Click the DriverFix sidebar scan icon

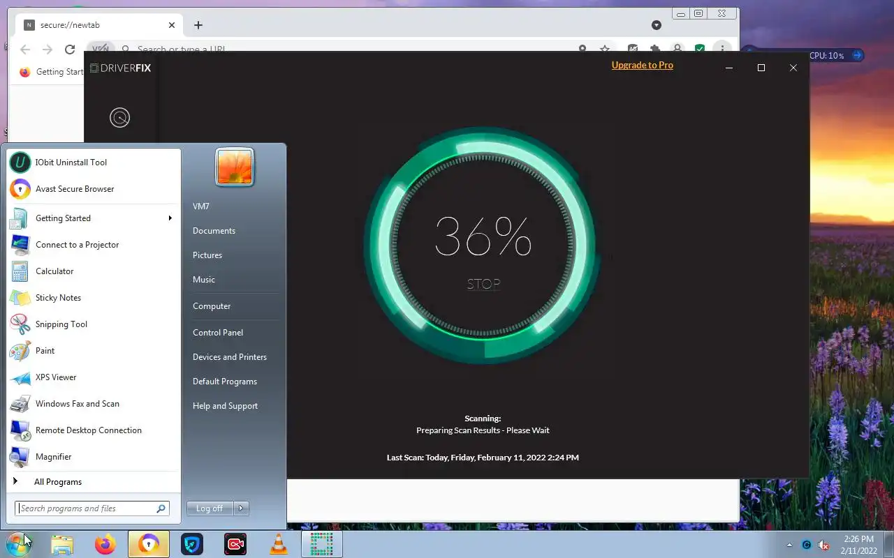point(120,117)
